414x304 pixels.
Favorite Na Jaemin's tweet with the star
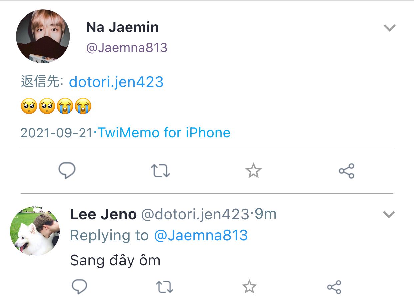point(253,171)
